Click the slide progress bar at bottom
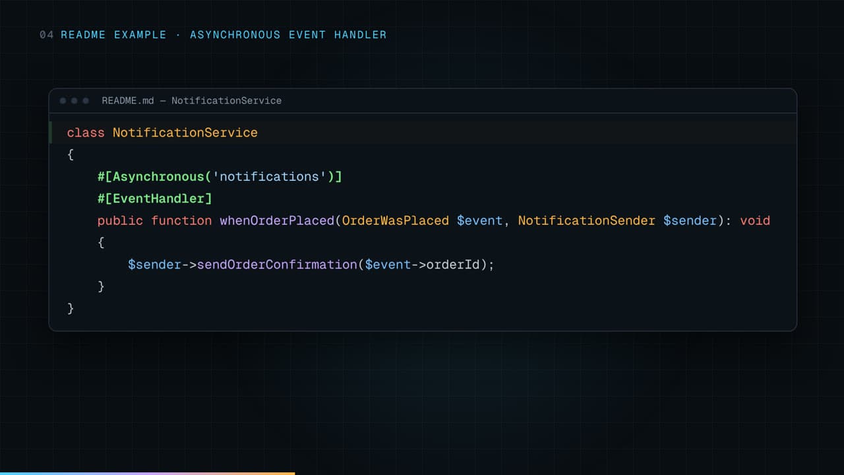 point(147,473)
